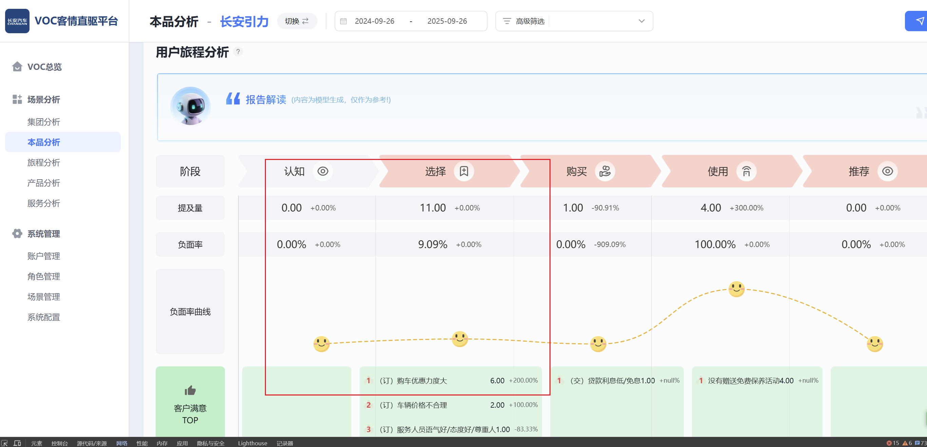Screen dimensions: 927x447
Task: Click the start date field 2024-09-26
Action: click(374, 21)
